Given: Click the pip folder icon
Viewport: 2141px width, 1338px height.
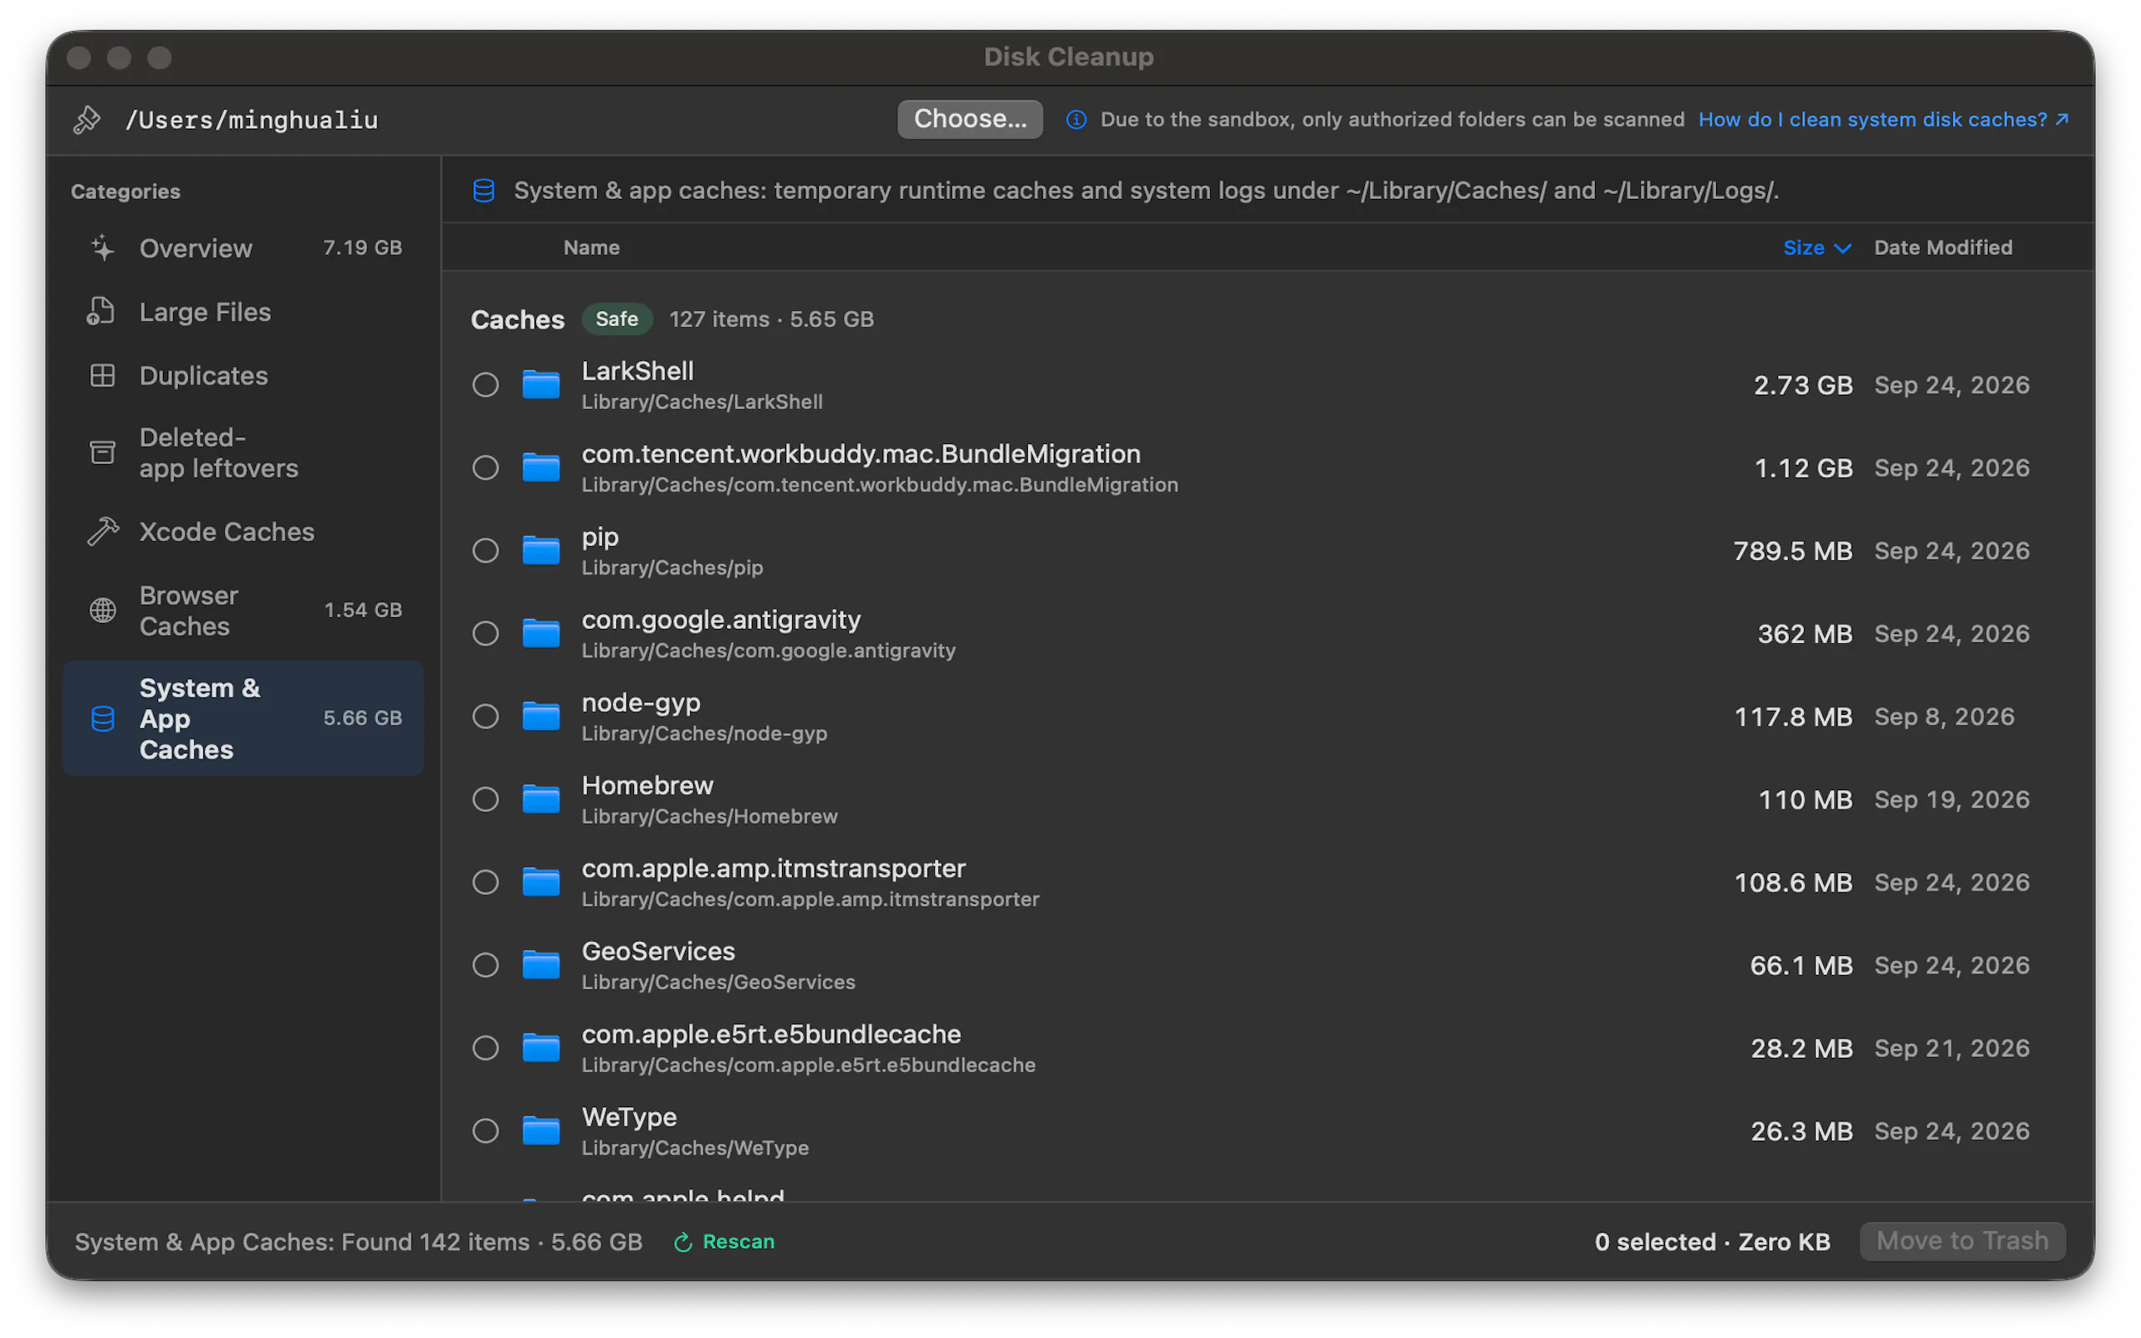Looking at the screenshot, I should coord(540,550).
